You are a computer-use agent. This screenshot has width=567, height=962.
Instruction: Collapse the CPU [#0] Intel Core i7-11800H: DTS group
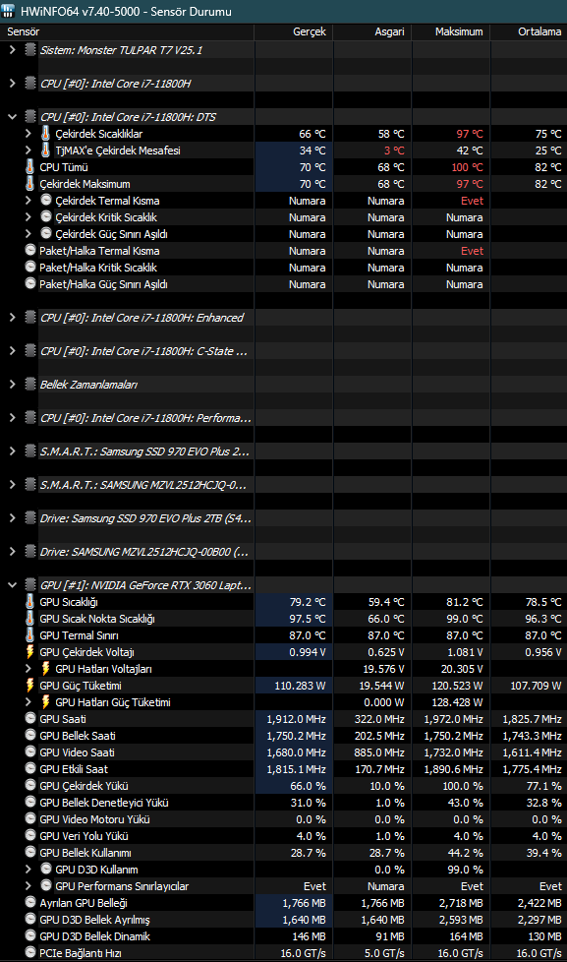12,117
